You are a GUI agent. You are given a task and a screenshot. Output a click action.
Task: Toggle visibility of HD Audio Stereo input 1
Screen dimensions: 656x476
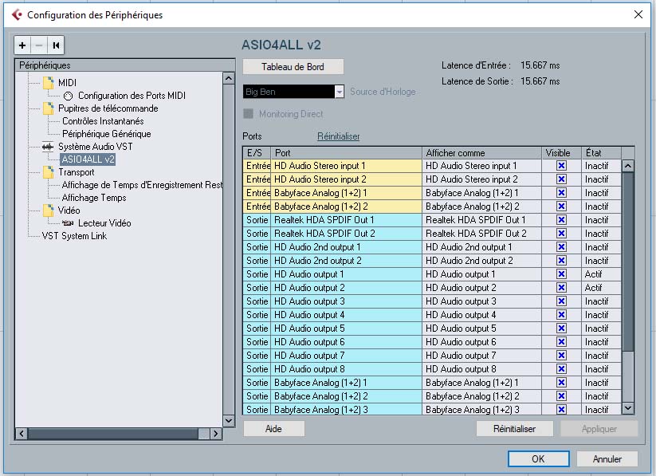(561, 166)
